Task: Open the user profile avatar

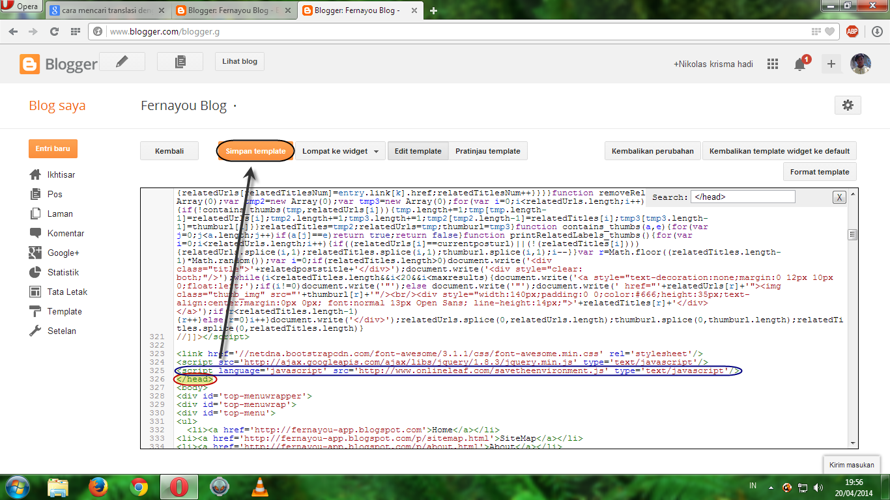Action: (x=860, y=64)
